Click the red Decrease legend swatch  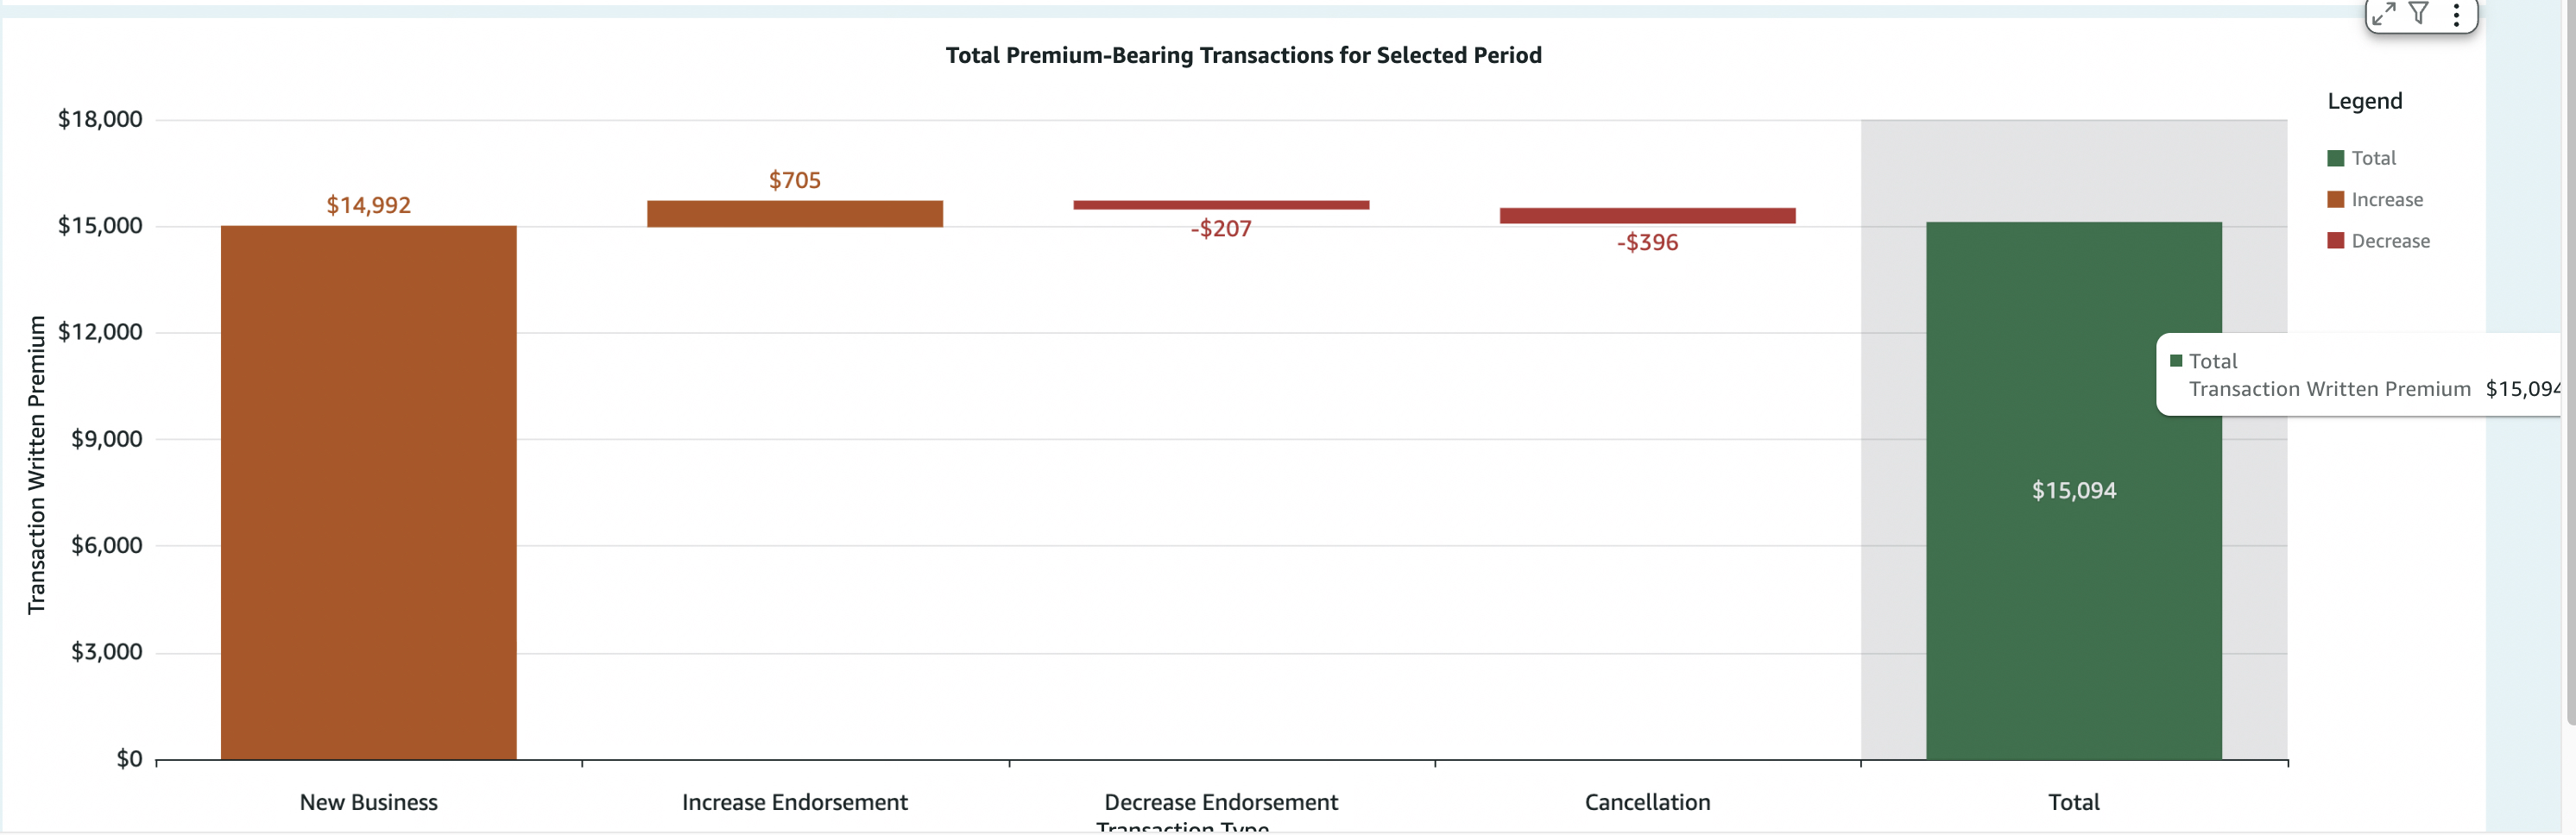tap(2336, 241)
